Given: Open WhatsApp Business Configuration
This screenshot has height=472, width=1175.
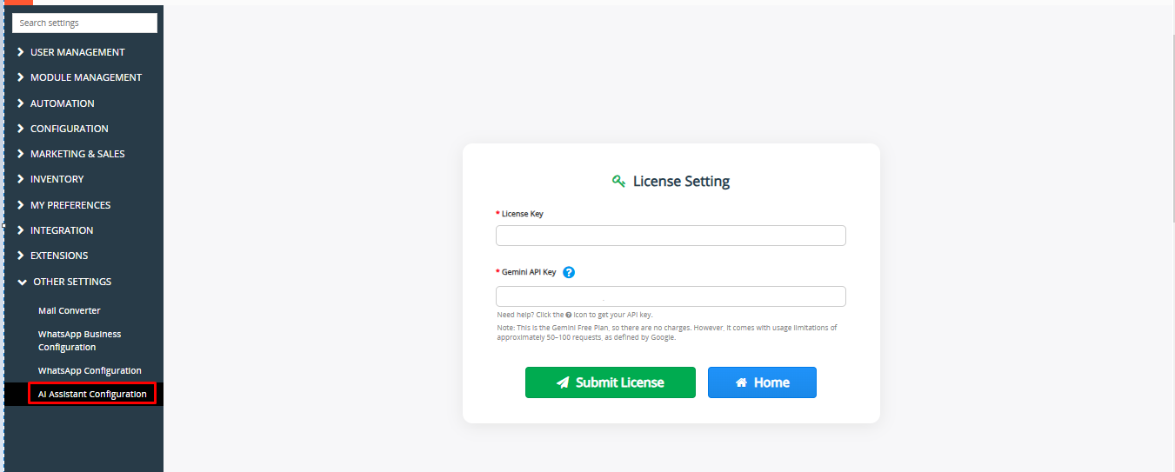Looking at the screenshot, I should 79,341.
